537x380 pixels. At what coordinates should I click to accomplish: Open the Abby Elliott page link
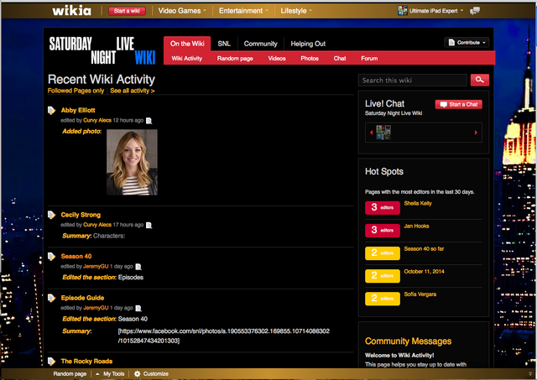coord(78,110)
